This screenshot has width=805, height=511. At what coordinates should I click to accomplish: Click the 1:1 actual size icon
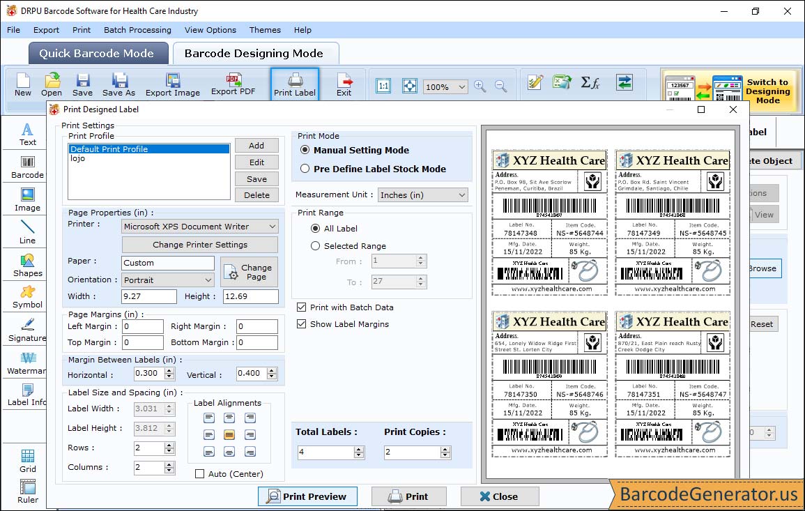click(383, 86)
